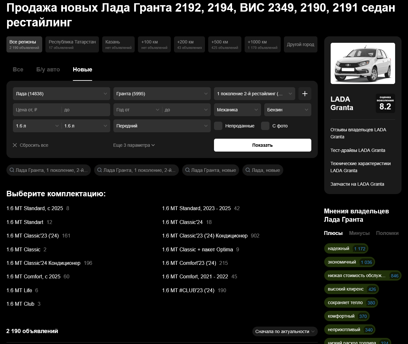
Task: Switch to the Все tab
Action: point(18,70)
